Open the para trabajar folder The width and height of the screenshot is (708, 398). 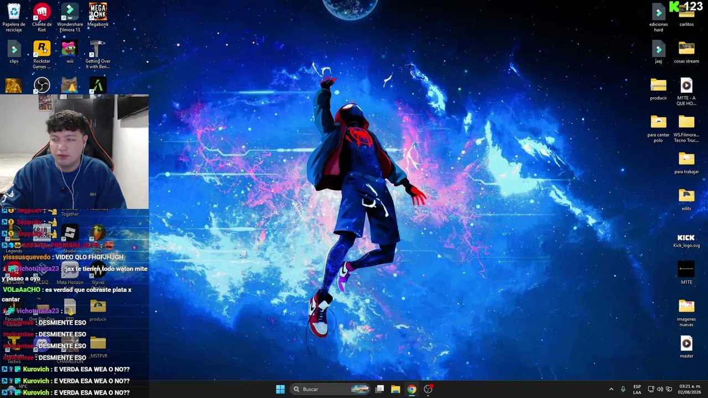pyautogui.click(x=686, y=163)
